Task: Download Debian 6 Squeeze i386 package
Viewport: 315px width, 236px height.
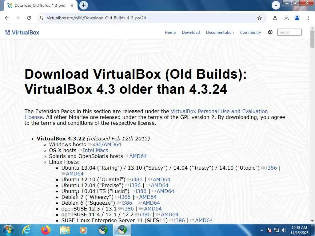Action: (x=127, y=203)
